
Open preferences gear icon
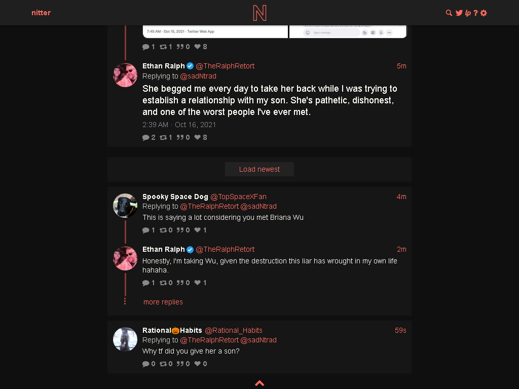point(484,13)
